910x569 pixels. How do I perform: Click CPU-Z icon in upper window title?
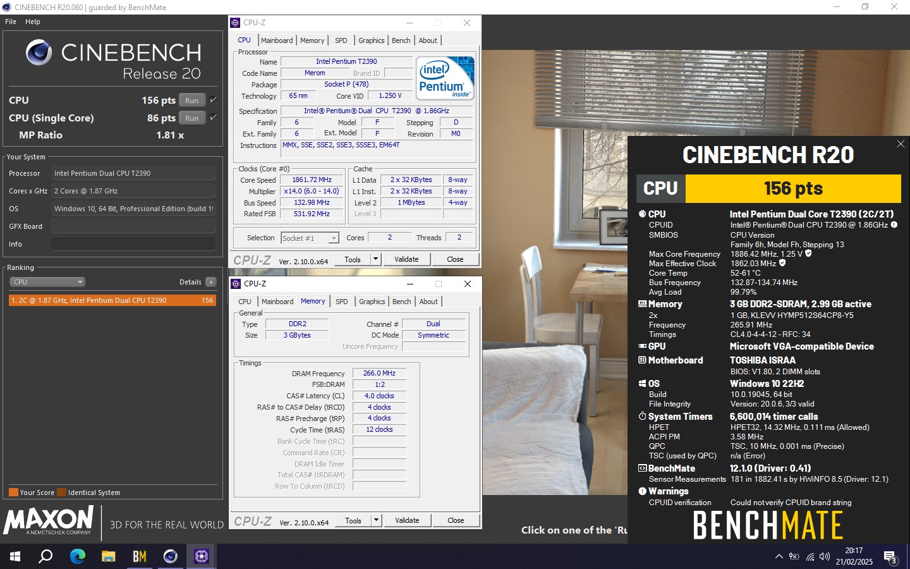236,23
